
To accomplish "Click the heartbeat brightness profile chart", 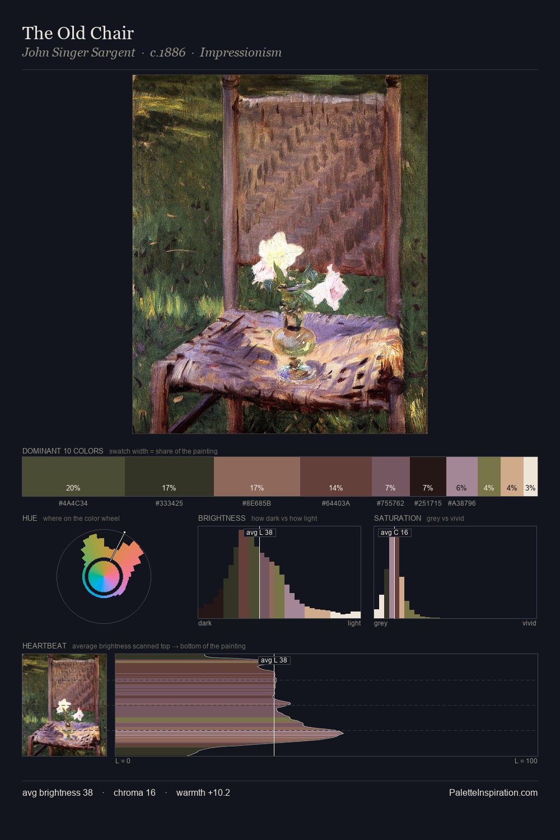I will [x=326, y=705].
